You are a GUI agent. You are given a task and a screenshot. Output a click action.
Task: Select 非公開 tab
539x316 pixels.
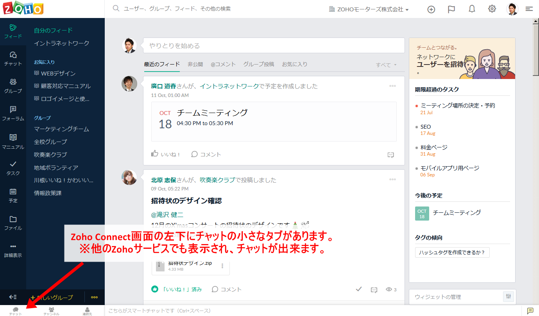click(x=195, y=64)
